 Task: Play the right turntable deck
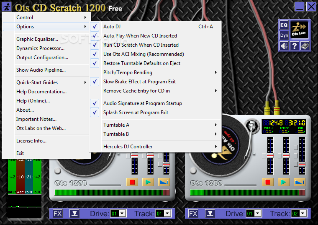[284, 182]
